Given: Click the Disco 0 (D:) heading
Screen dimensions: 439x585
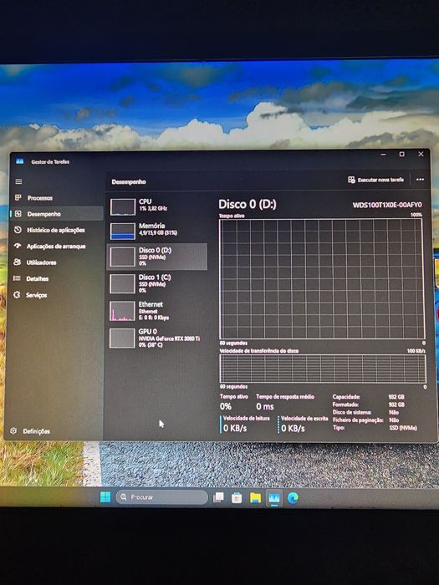Looking at the screenshot, I should [248, 204].
